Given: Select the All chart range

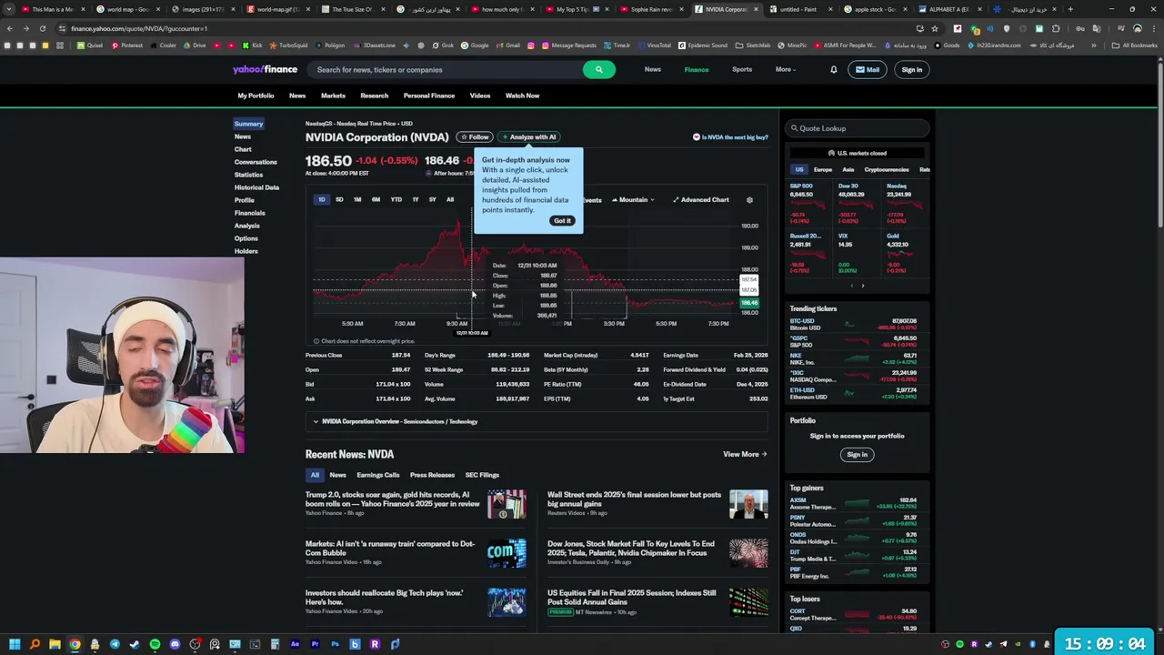Looking at the screenshot, I should pyautogui.click(x=450, y=200).
